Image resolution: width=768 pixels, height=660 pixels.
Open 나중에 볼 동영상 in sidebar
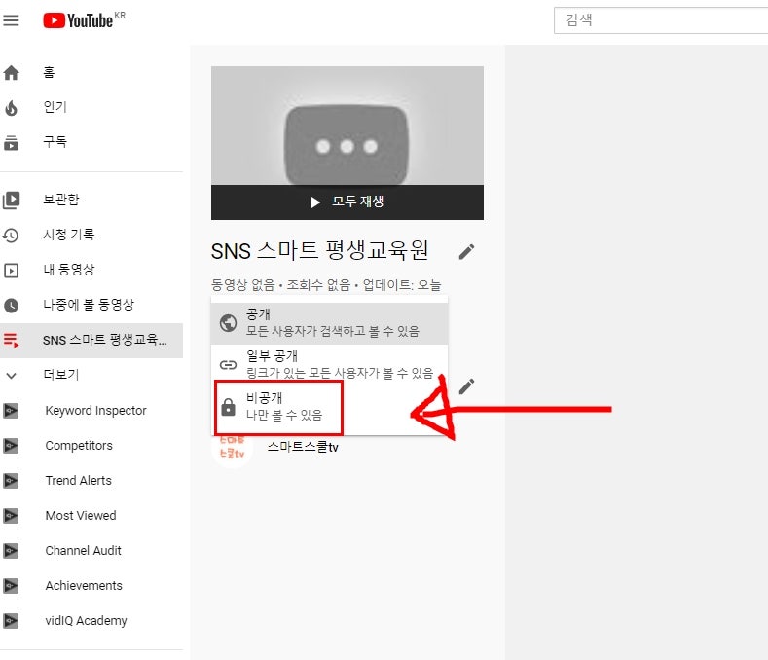tap(91, 306)
